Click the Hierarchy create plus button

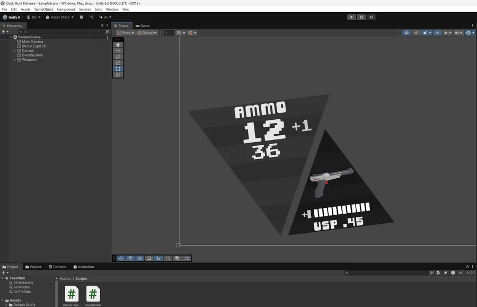pos(5,32)
